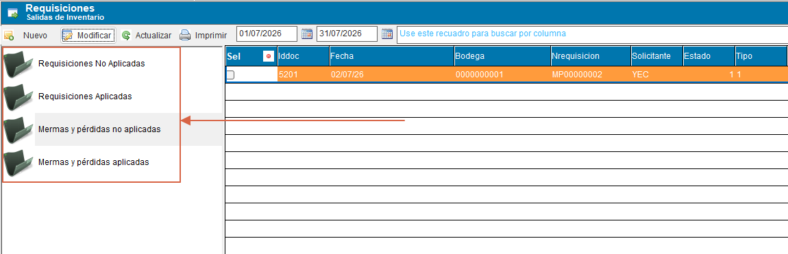Open calendar picker for end date 31/07/2026
This screenshot has height=254, width=788.
point(387,34)
